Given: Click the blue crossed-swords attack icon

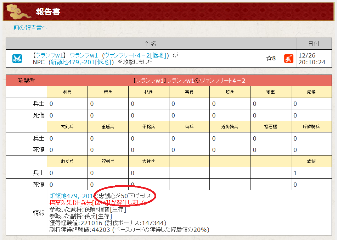Looking at the screenshot, I should pos(17,58).
